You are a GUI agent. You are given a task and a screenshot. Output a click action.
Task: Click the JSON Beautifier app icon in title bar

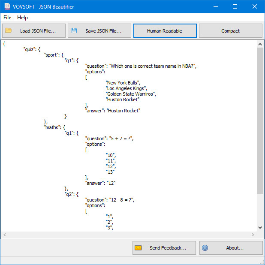7,6
